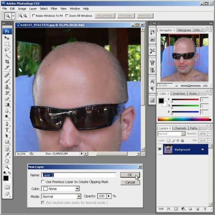Open Opacity arrow in Layers panel

209,134
